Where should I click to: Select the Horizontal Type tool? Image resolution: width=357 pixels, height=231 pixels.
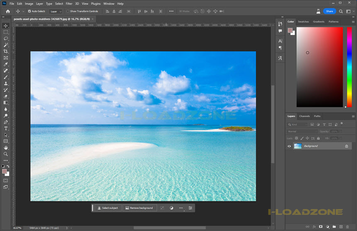6,129
